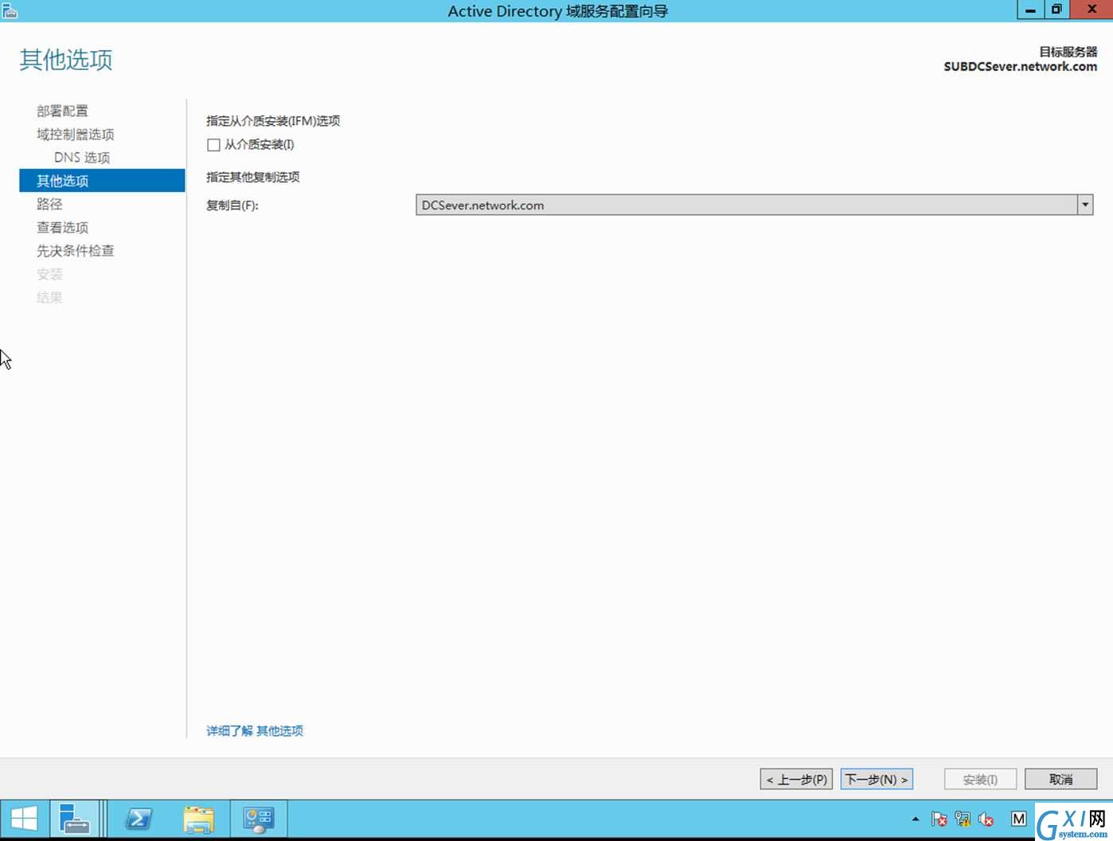Click SUBDCSever.network.com target server text

[x=1021, y=67]
